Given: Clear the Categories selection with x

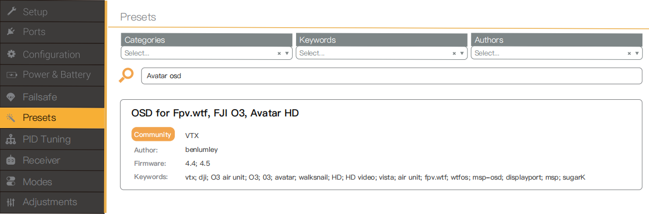Looking at the screenshot, I should pyautogui.click(x=279, y=53).
